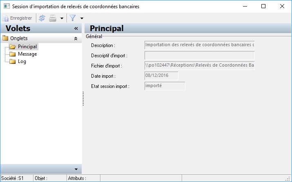Click the Descriptif d'import : label

109,56
